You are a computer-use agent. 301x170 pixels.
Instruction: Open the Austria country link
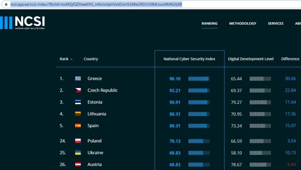coord(95,164)
